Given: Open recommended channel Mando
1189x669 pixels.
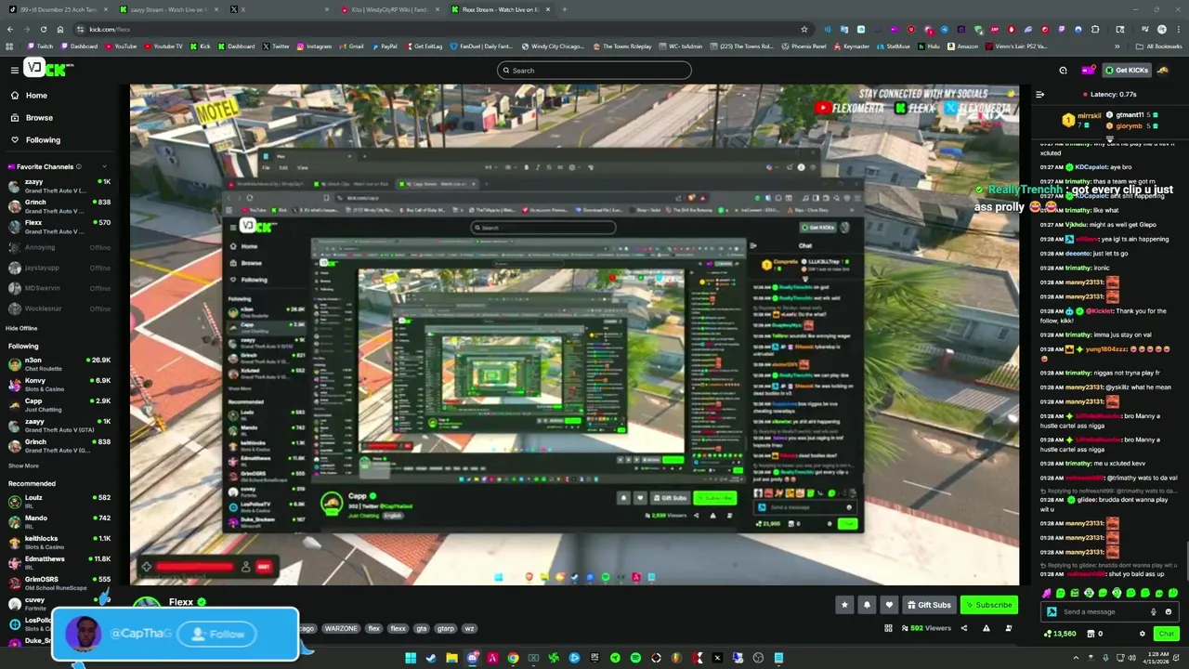Looking at the screenshot, I should (58, 522).
